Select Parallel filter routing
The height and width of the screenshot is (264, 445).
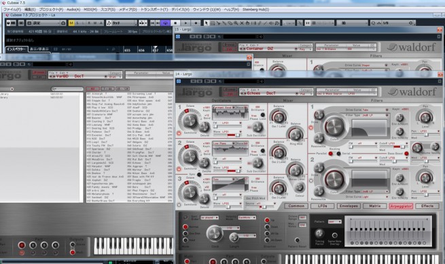[x=331, y=154]
